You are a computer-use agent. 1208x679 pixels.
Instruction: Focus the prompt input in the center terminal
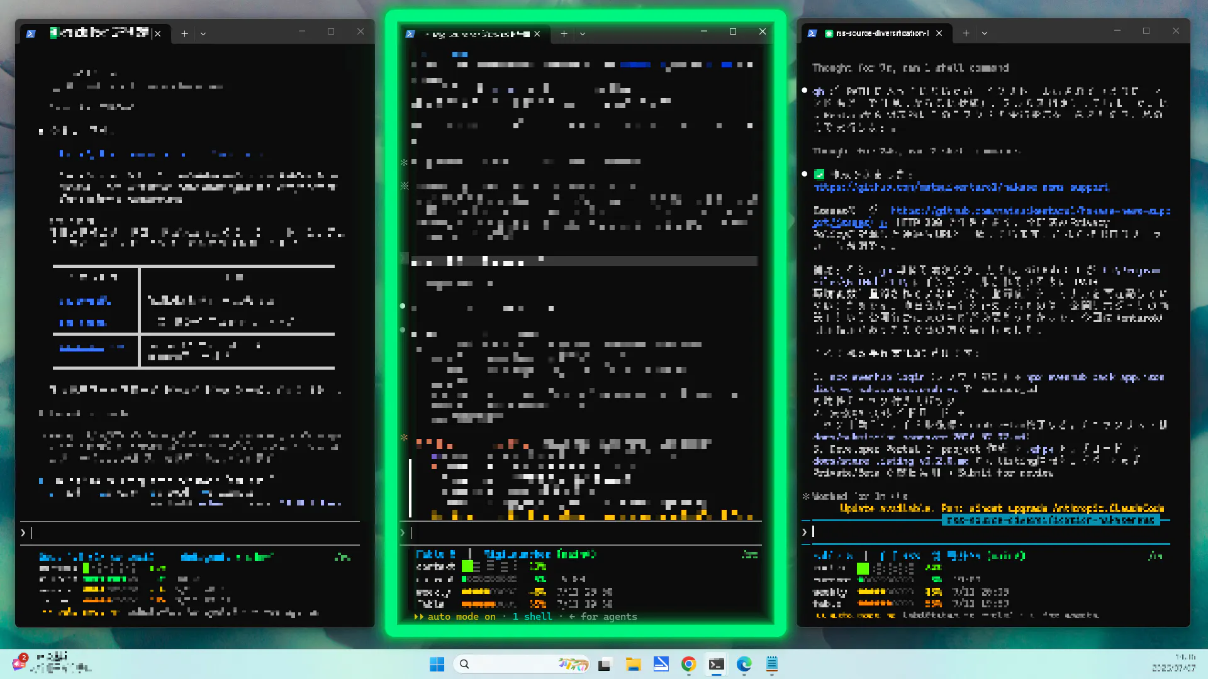pyautogui.click(x=581, y=533)
